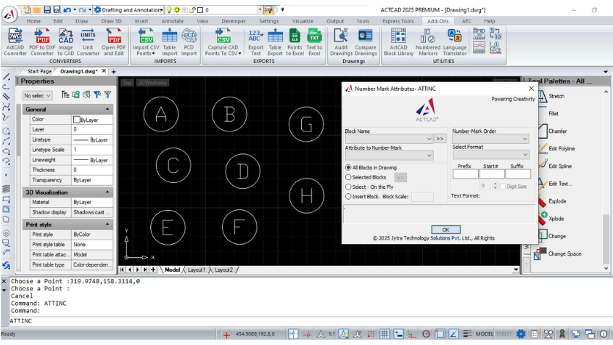Open Attribute to Number-Mark dropdown
This screenshot has height=345, width=613.
(x=389, y=155)
